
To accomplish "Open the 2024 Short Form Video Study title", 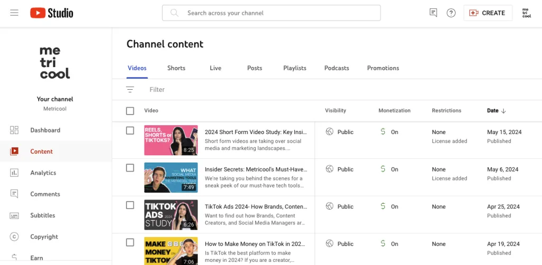I will pos(256,132).
